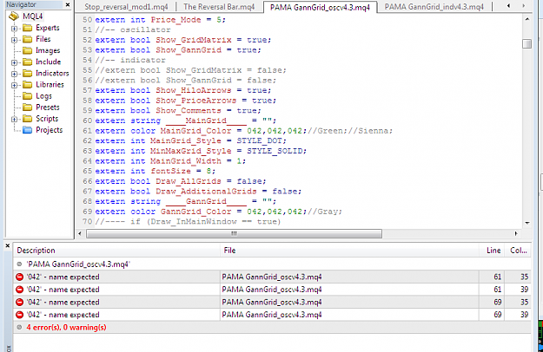This screenshot has height=352, width=543.
Task: Select error row line 69 column 35
Action: [272, 302]
